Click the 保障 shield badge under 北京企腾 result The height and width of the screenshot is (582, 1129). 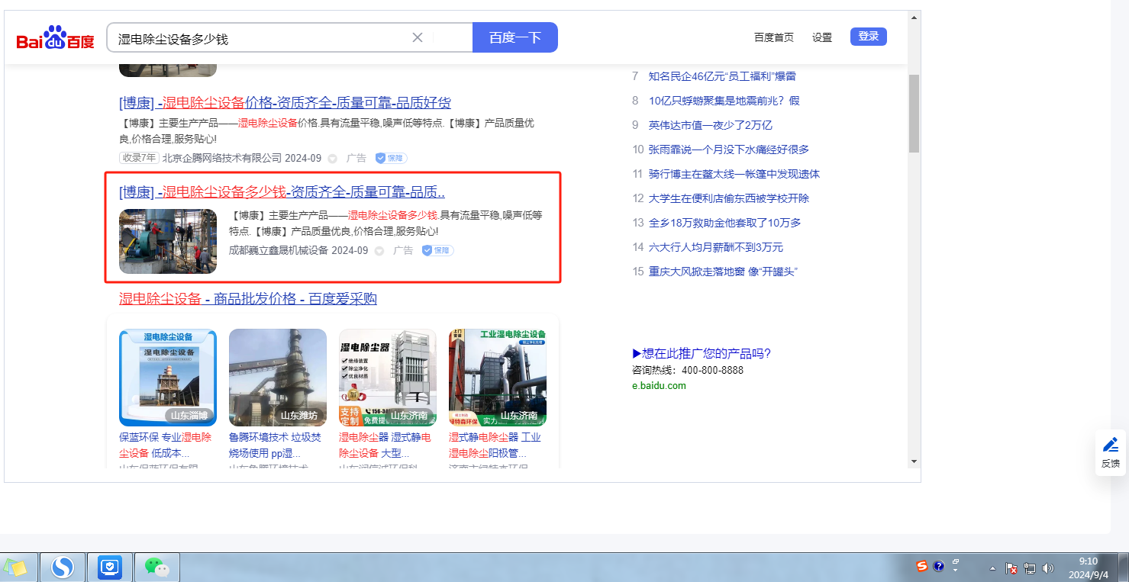click(391, 158)
